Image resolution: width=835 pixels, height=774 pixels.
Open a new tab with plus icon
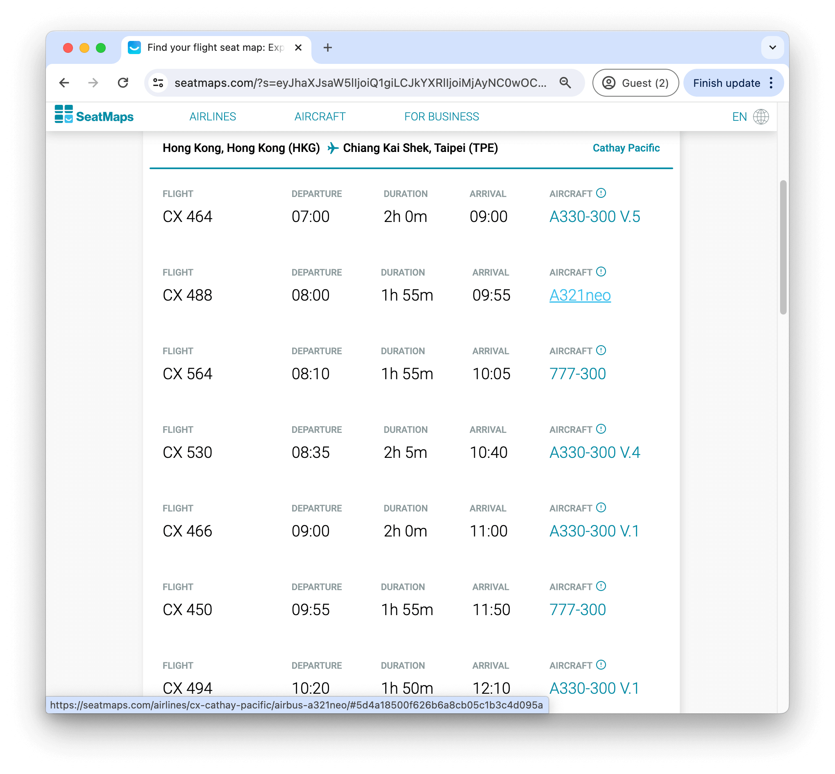click(328, 48)
